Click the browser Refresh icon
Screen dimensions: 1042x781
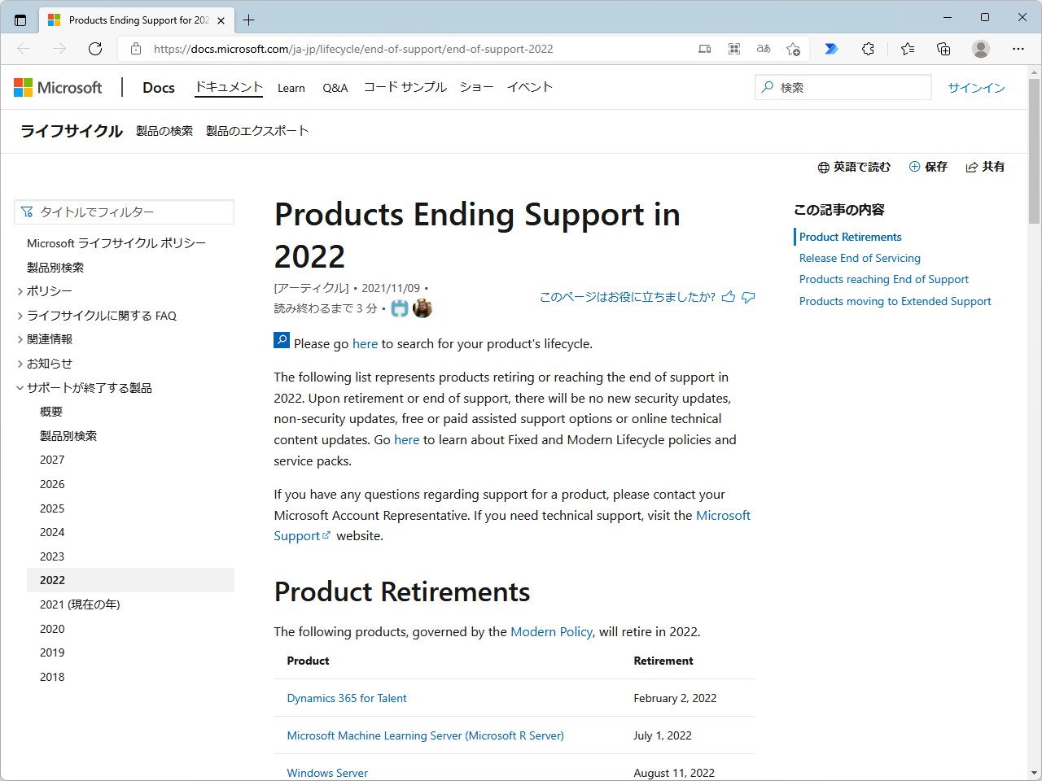[x=95, y=49]
